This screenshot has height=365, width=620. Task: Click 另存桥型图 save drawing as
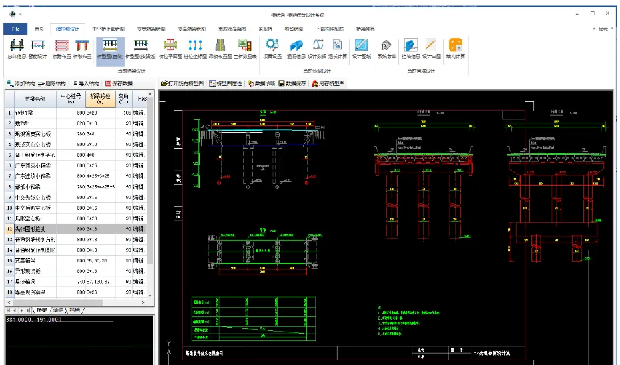[x=328, y=83]
